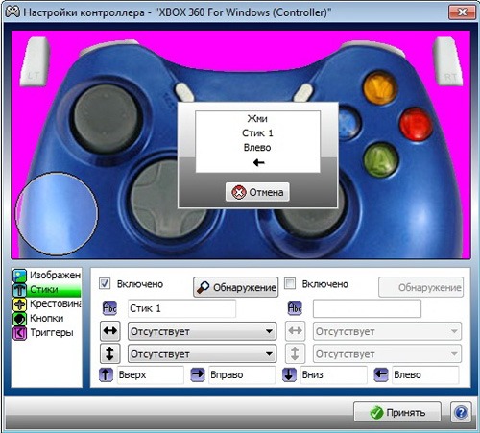480x433 pixels.
Task: Click the LT trigger on controller image
Action: pyautogui.click(x=35, y=61)
